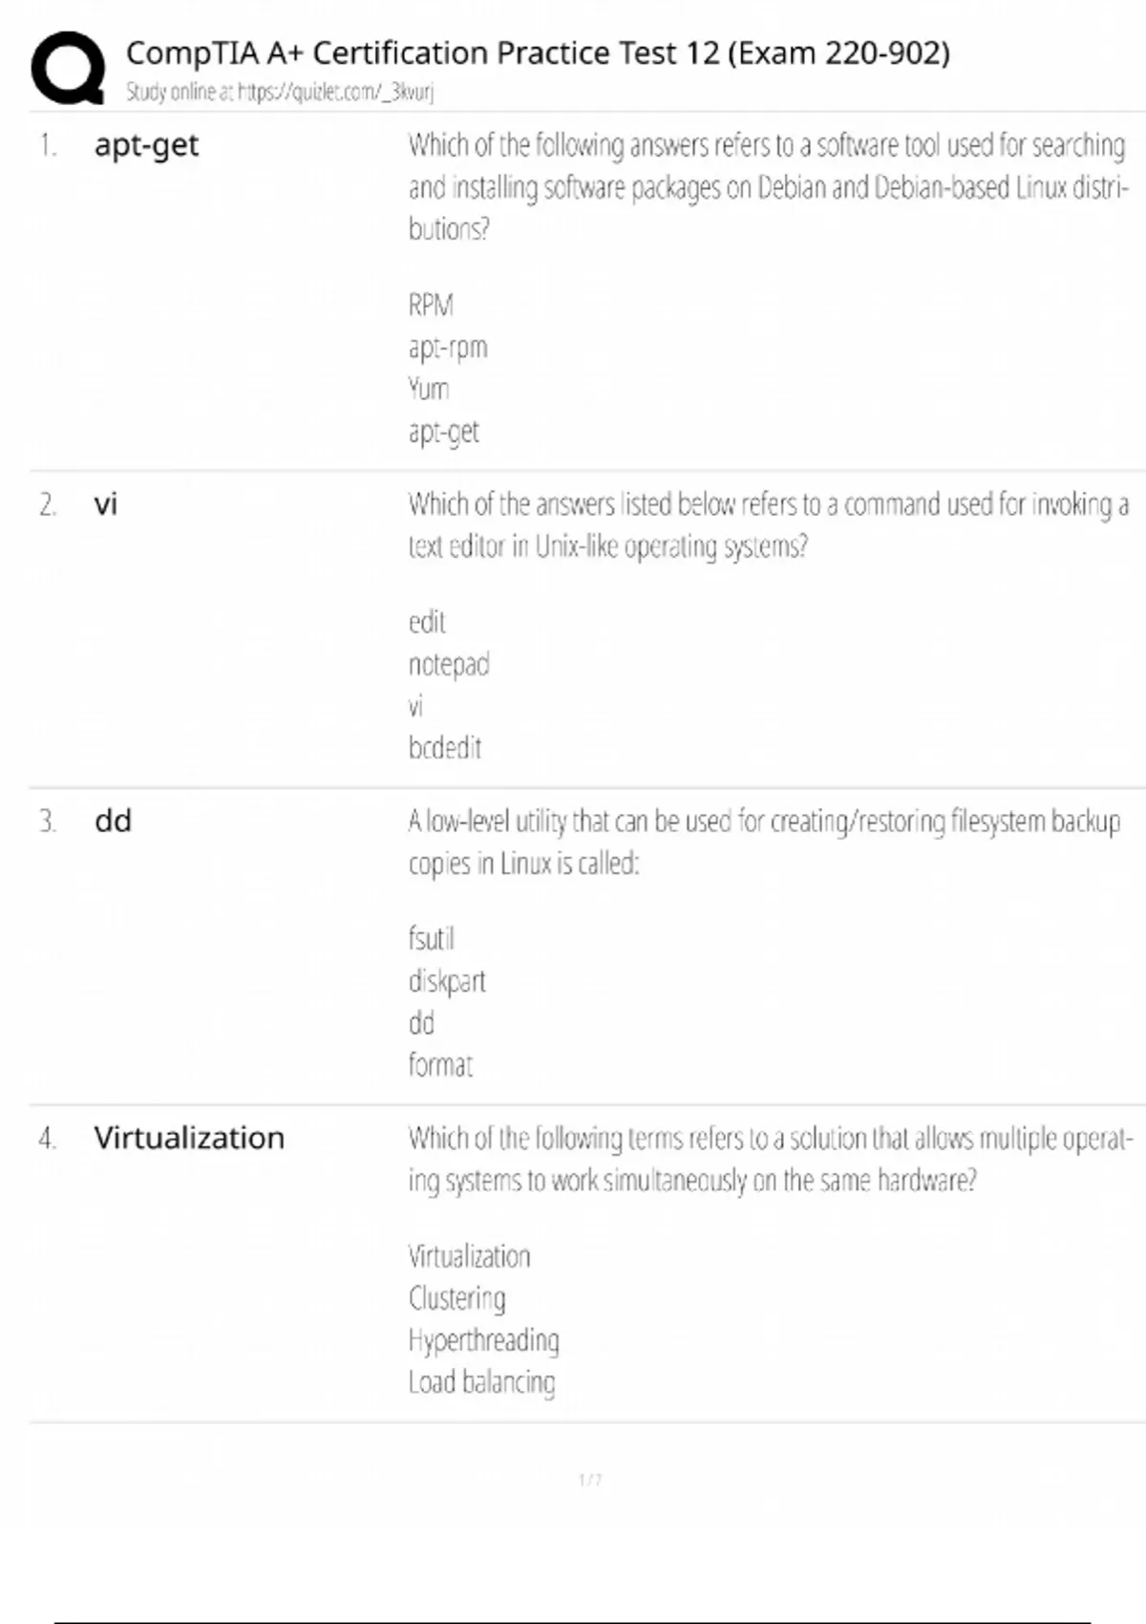Pick the Clustering answer option
1146x1624 pixels.
coord(457,1297)
